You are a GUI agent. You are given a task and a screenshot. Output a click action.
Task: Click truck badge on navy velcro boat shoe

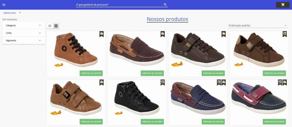click(x=285, y=82)
